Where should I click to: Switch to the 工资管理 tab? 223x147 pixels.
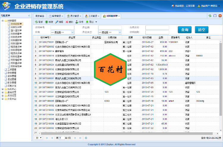(x=91, y=16)
